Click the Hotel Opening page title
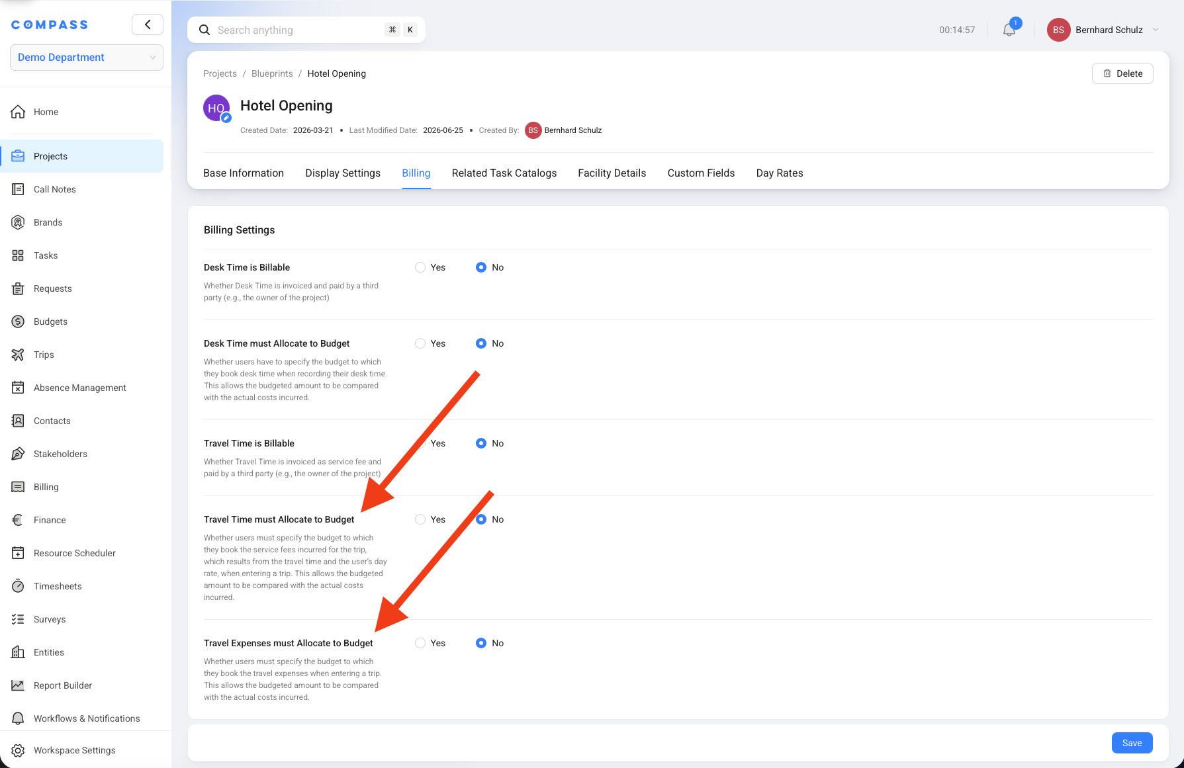 pos(287,106)
